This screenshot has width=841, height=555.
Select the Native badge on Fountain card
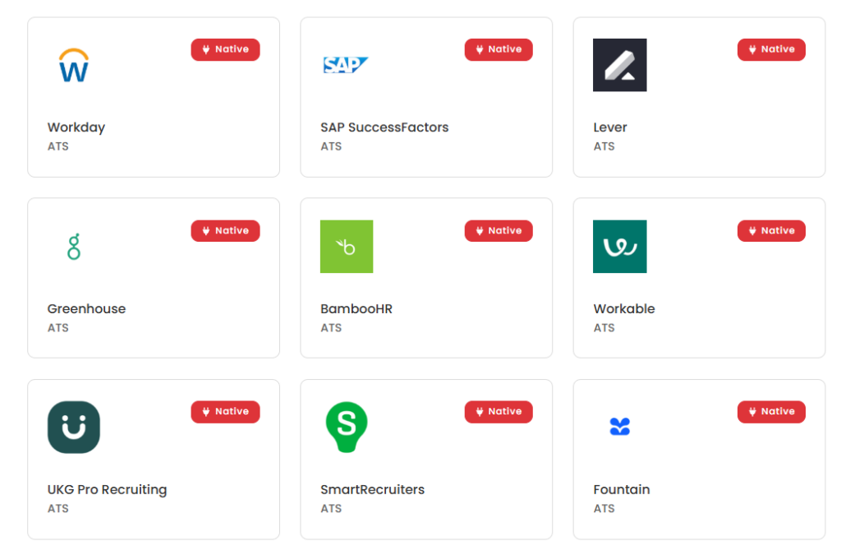[771, 411]
